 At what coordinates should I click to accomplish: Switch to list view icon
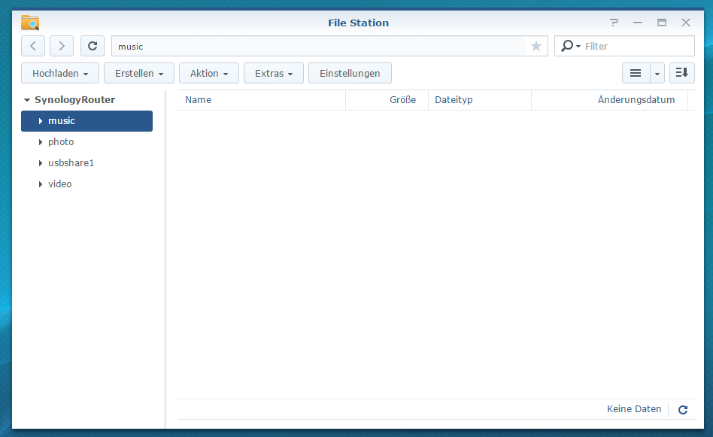click(636, 73)
